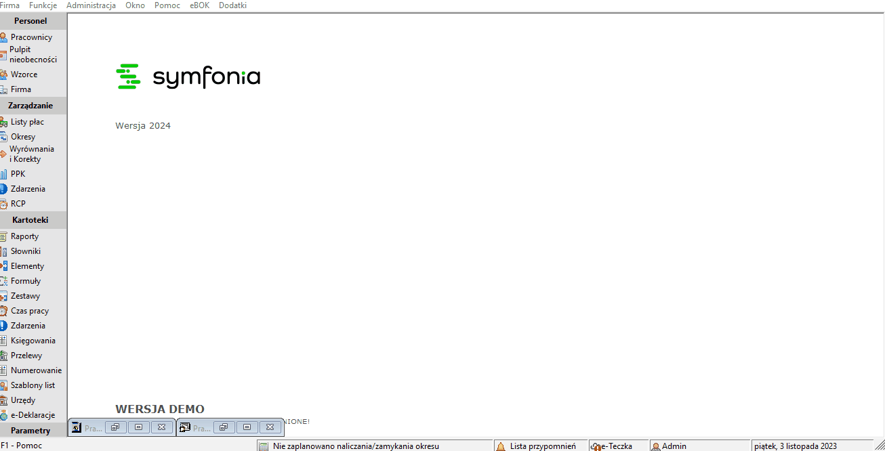Click the 'WERSJA DEMO' heading

[x=160, y=409]
